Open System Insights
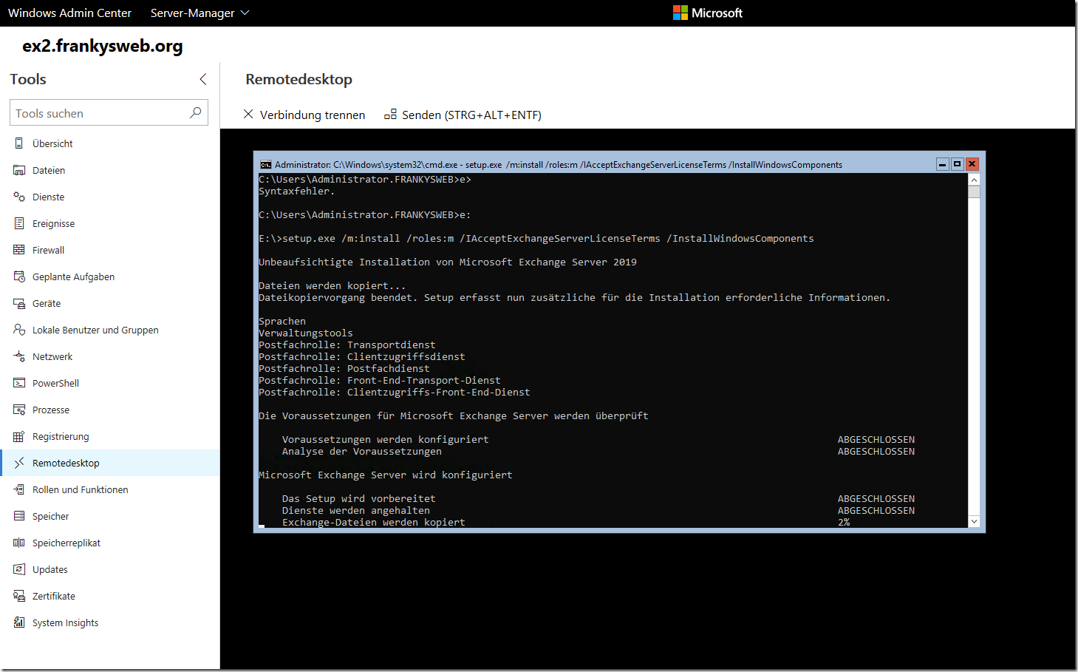The width and height of the screenshot is (1078, 672). tap(109, 622)
